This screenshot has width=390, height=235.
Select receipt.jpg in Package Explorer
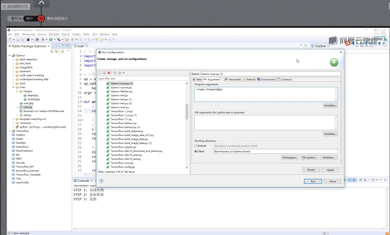point(34,99)
